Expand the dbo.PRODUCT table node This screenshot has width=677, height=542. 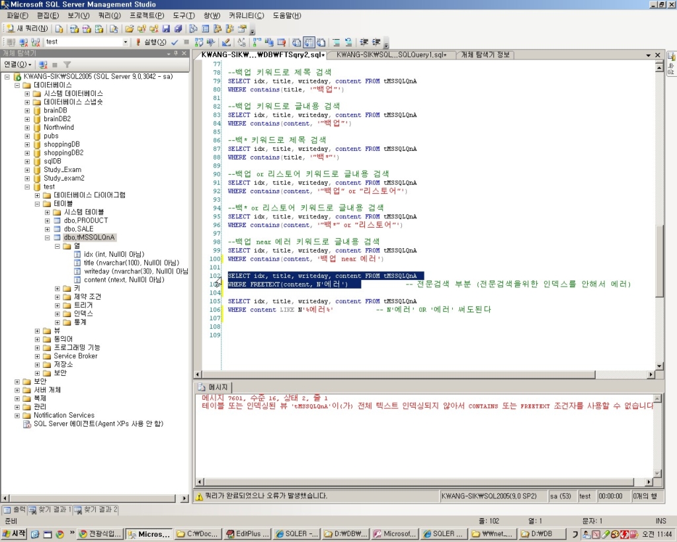coord(47,220)
